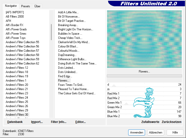
Task: Select the Navigator tab
Action: pos(11,6)
